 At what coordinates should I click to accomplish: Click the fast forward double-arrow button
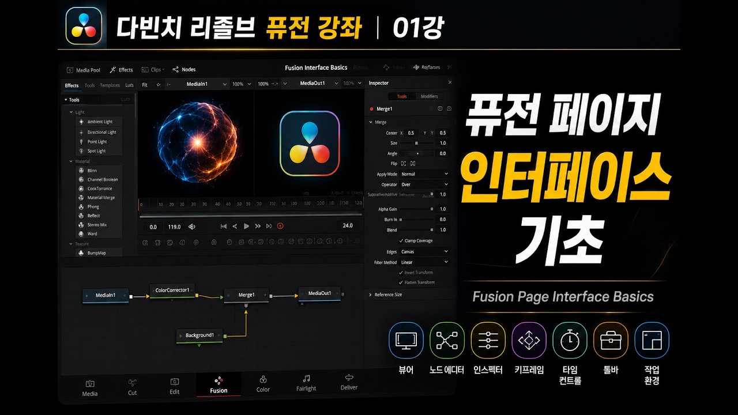point(258,226)
